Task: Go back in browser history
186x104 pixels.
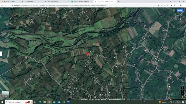Action: pos(2,5)
